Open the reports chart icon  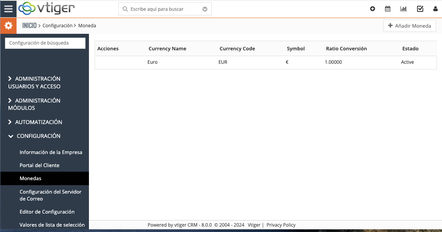click(x=403, y=9)
